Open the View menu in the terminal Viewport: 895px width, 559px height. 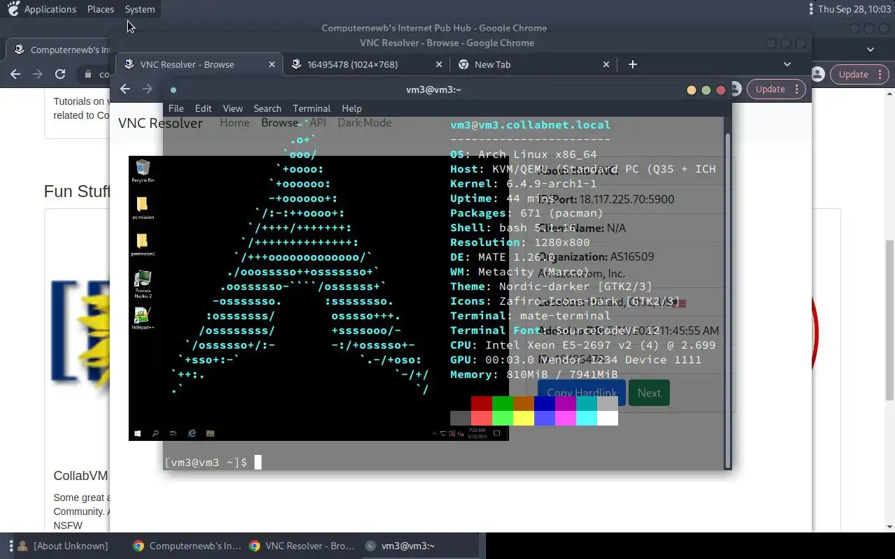coord(233,108)
